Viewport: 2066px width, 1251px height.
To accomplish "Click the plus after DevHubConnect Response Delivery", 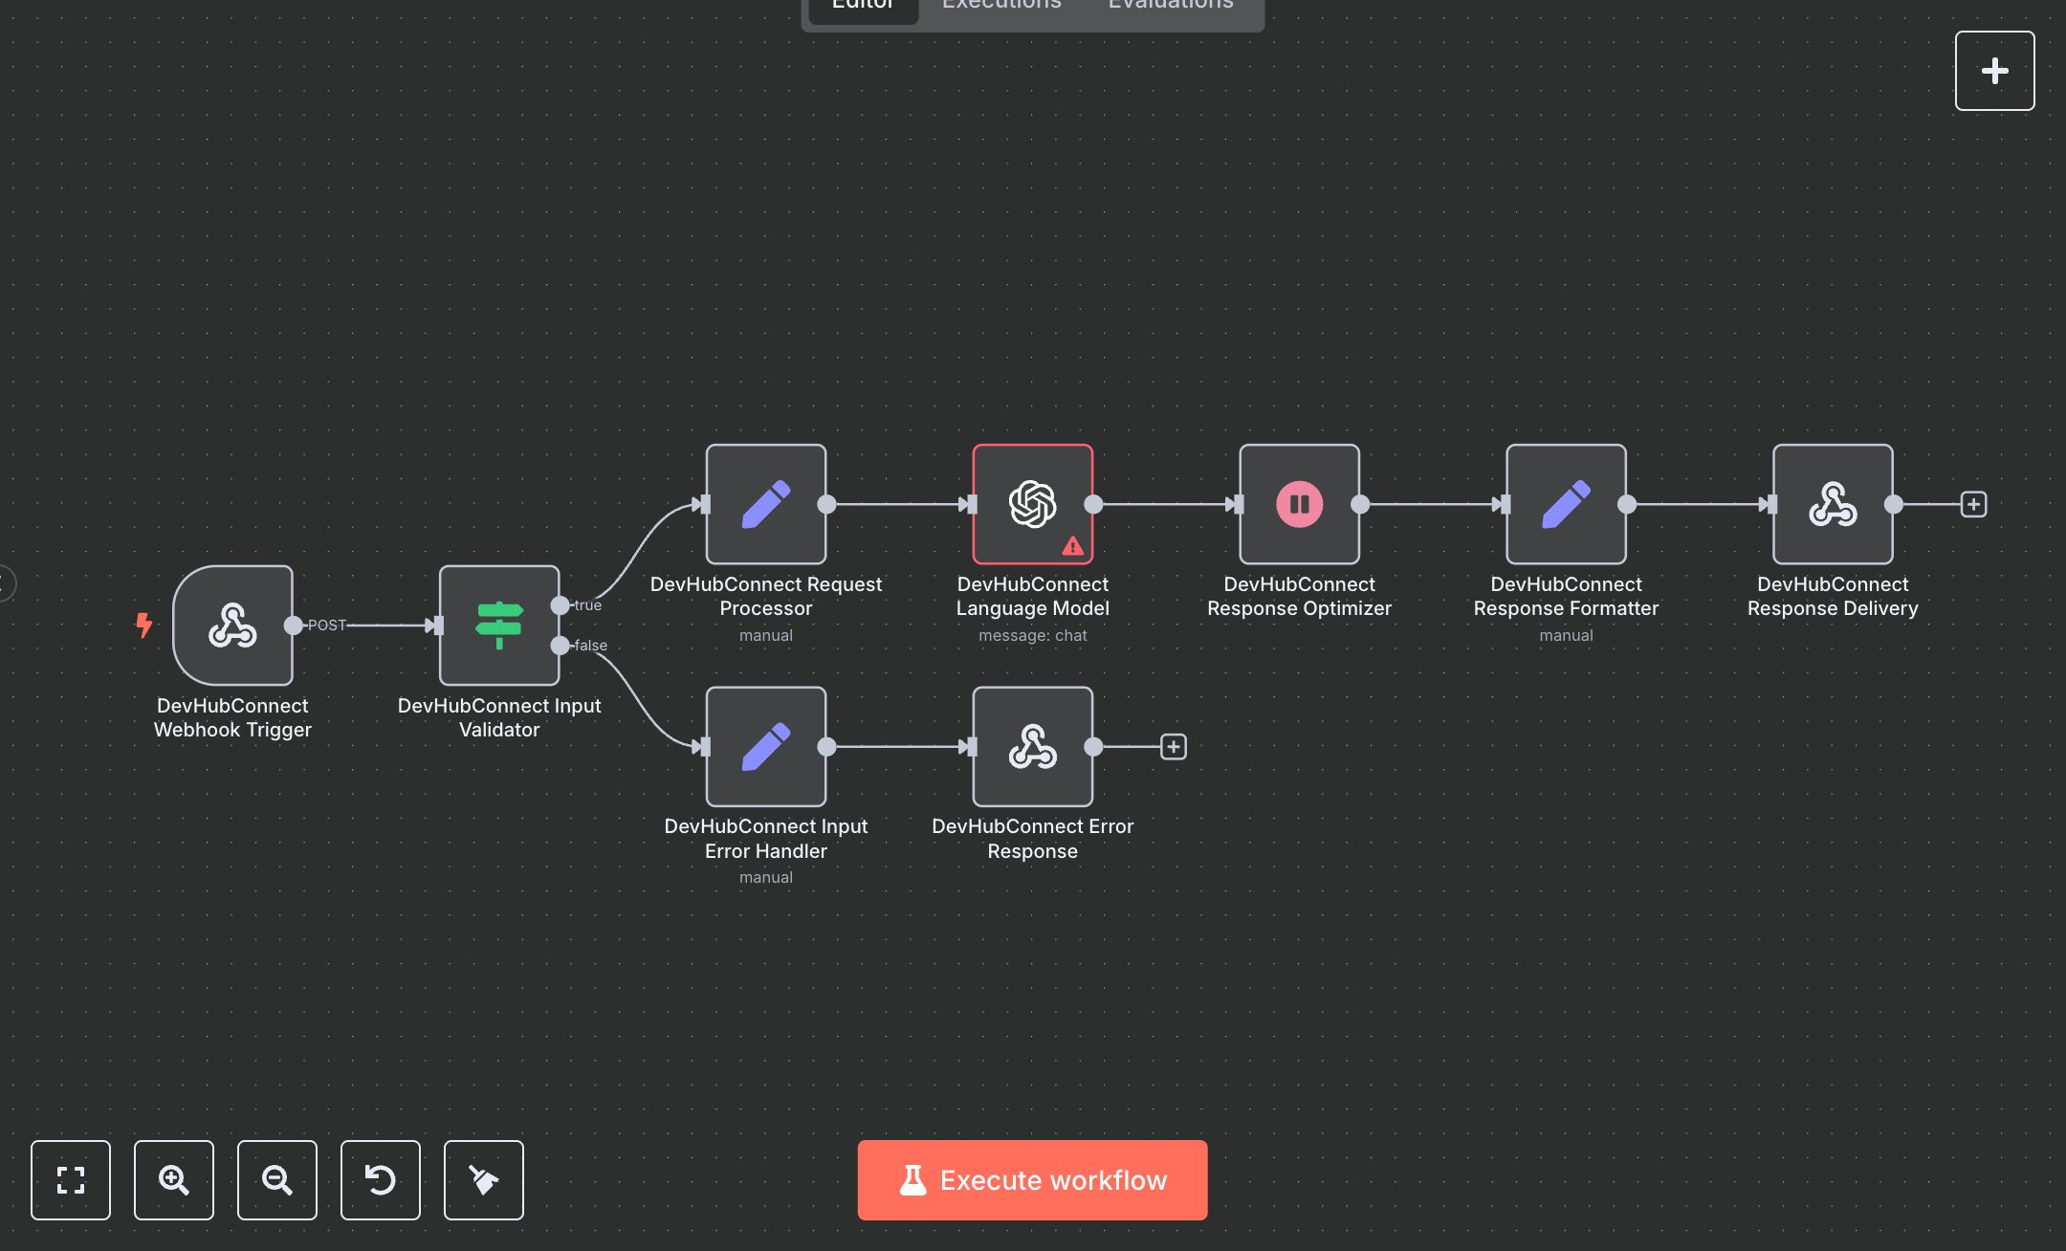I will point(1973,504).
